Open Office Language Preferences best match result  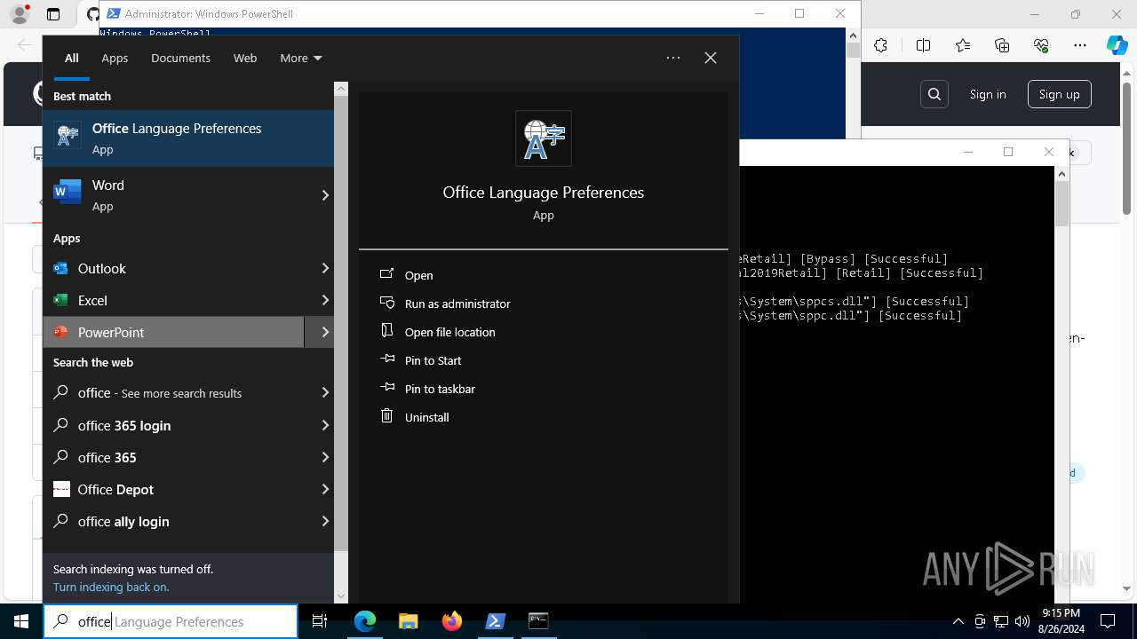tap(188, 138)
